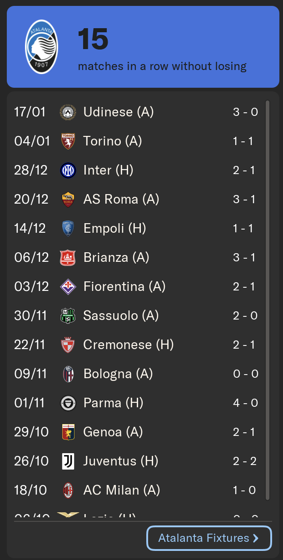Click the Juventus club logo

pyautogui.click(x=68, y=461)
